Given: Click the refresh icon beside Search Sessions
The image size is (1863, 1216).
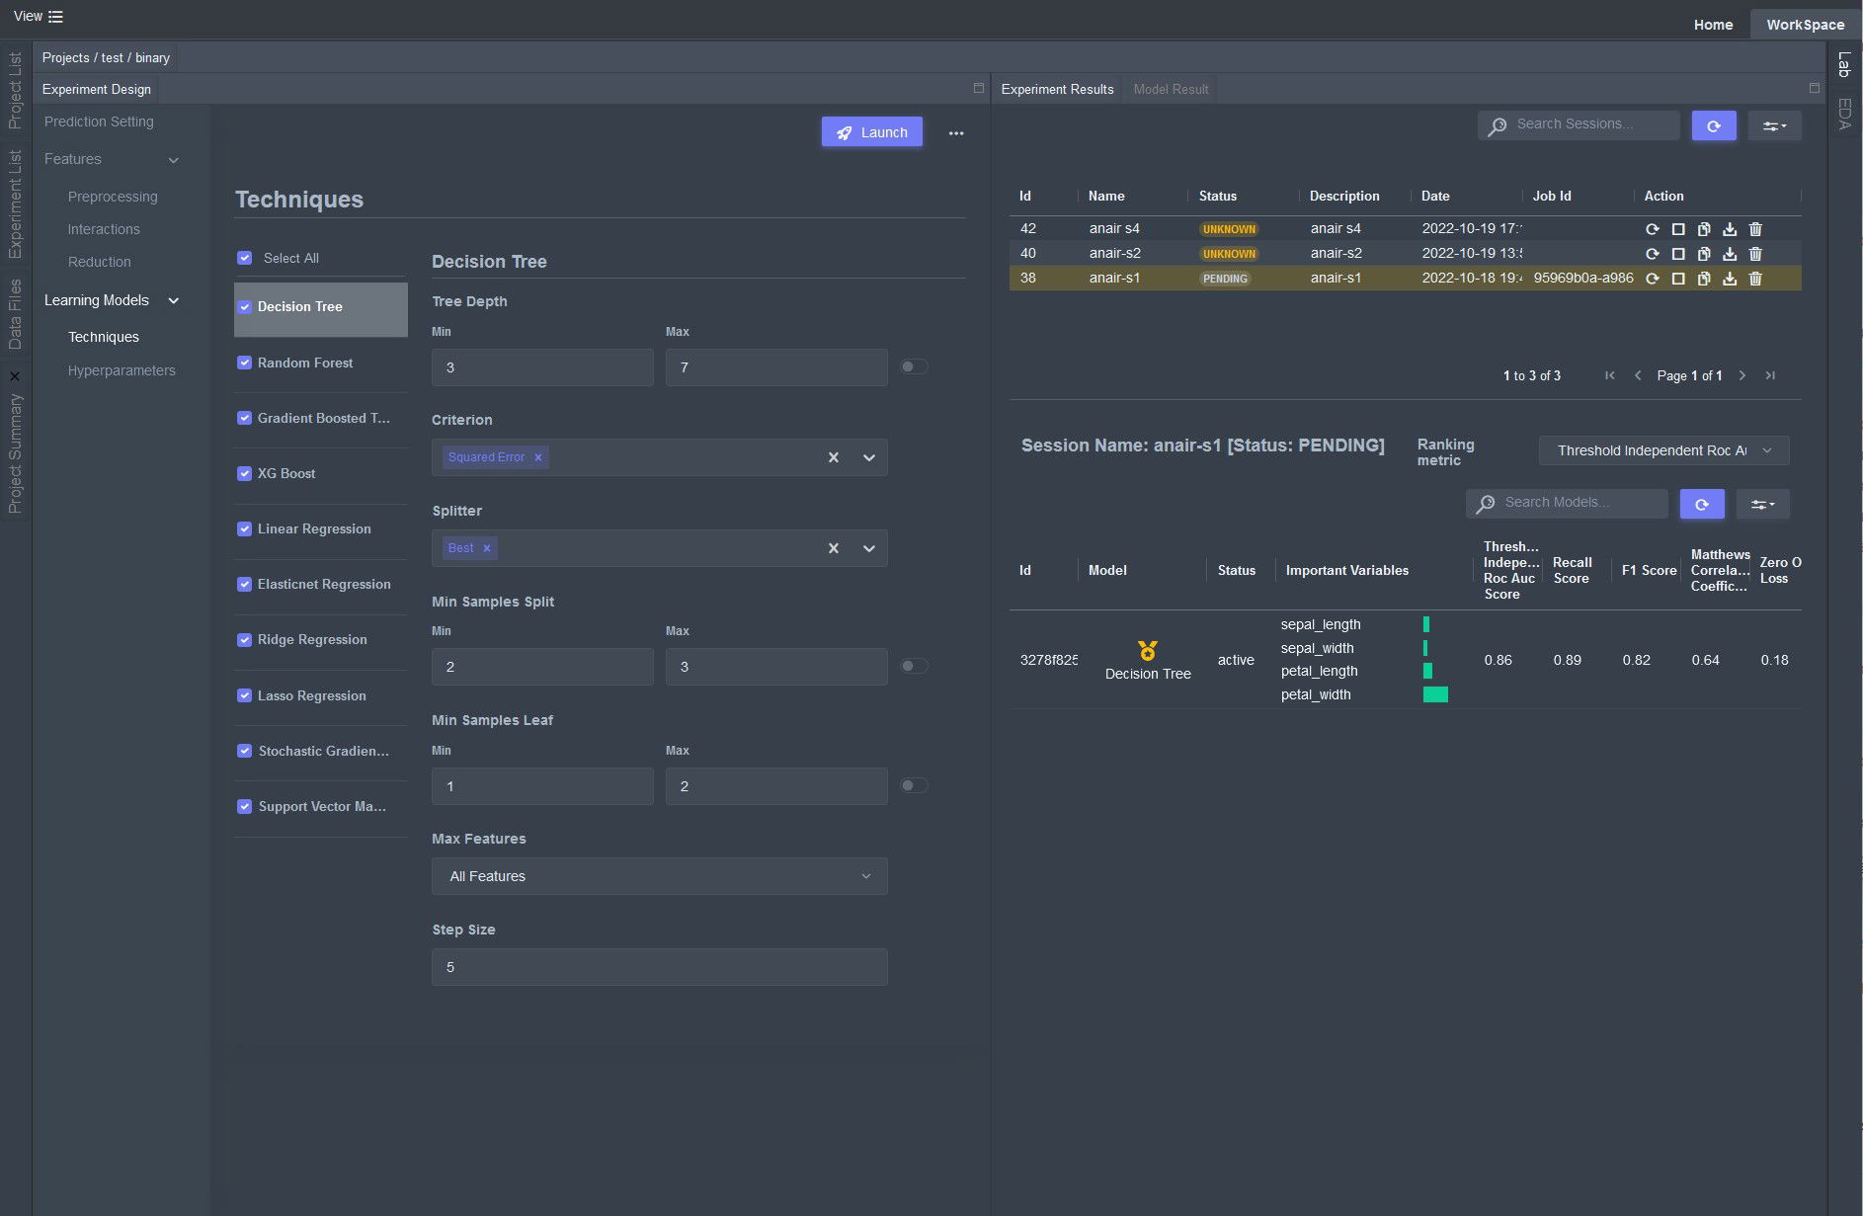Looking at the screenshot, I should coord(1713,125).
